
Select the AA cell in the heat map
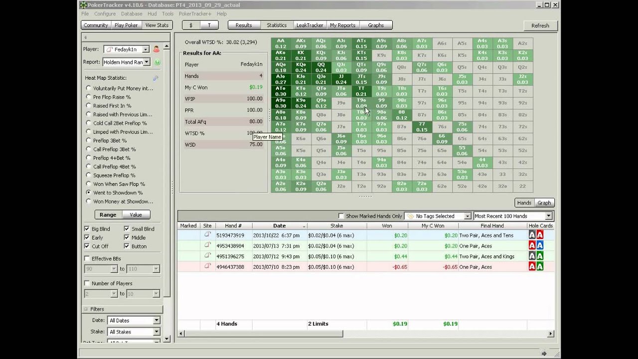click(x=281, y=44)
